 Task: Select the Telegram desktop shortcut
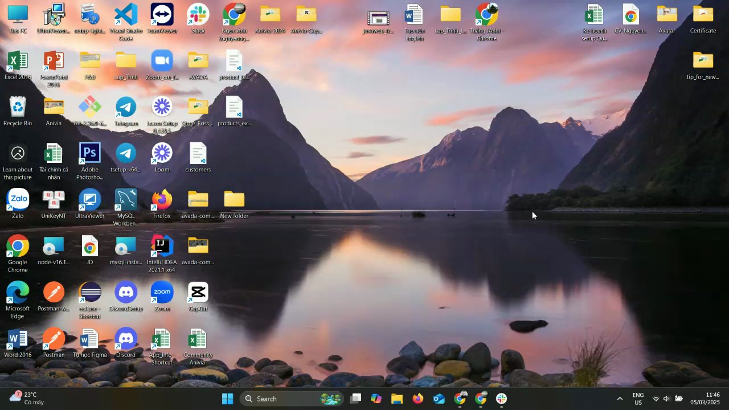126,111
